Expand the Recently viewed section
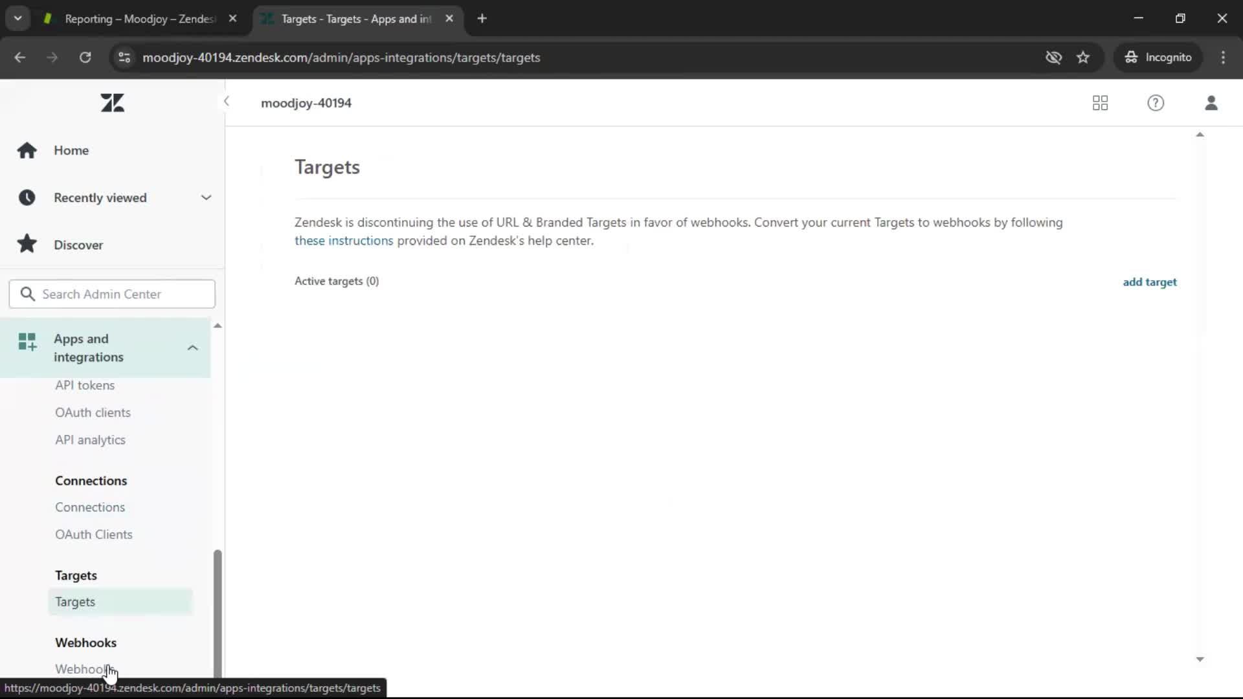 point(206,197)
